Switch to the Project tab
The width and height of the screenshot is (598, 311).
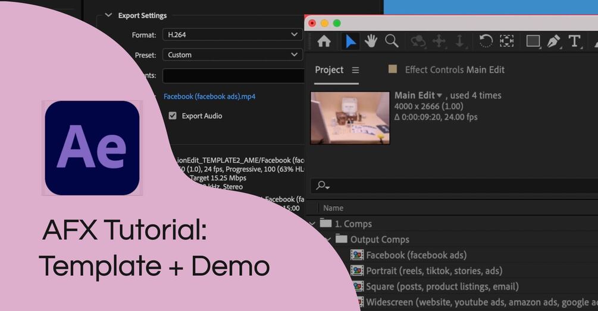pyautogui.click(x=329, y=70)
